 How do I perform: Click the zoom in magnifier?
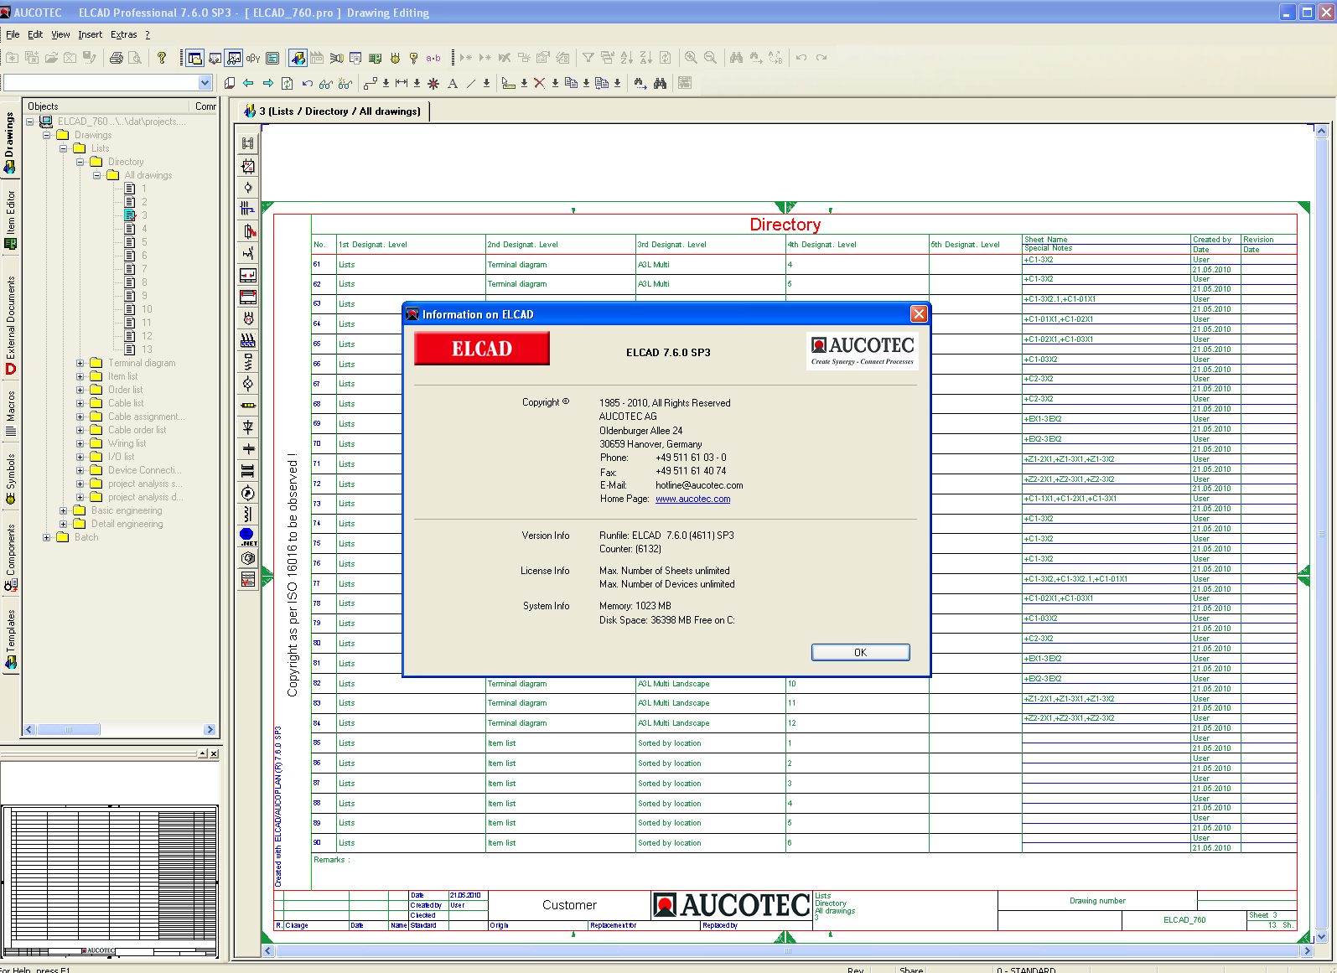[x=691, y=58]
